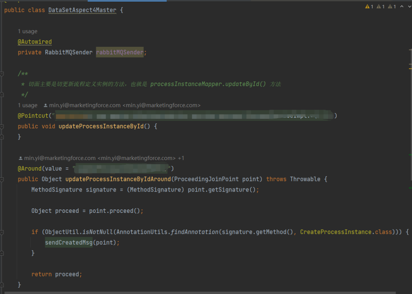The width and height of the screenshot is (412, 294).
Task: Click the author person icon above @Pointcut
Action: (45, 105)
